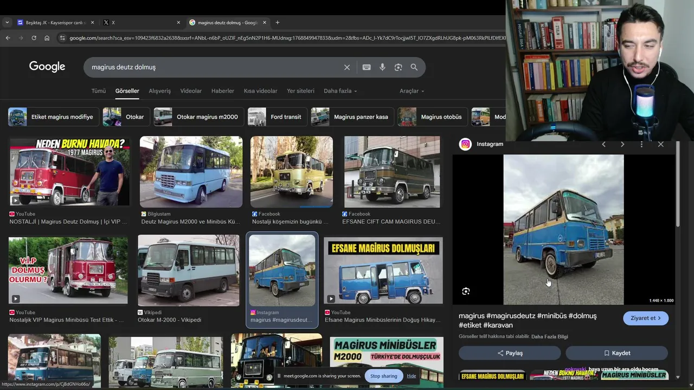Open EFSANE MAGİRUS DOLMUŞLARI YouTube thumbnail

[383, 270]
